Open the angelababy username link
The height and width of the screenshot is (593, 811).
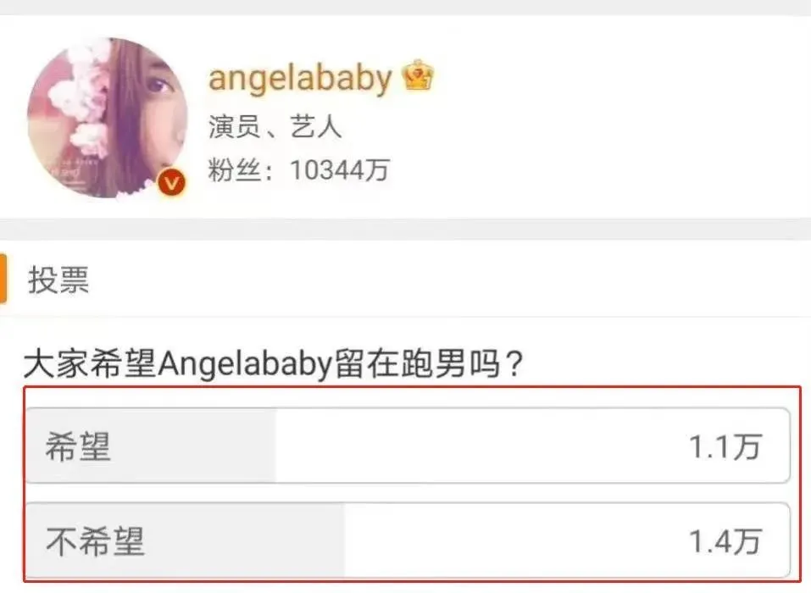pyautogui.click(x=300, y=78)
